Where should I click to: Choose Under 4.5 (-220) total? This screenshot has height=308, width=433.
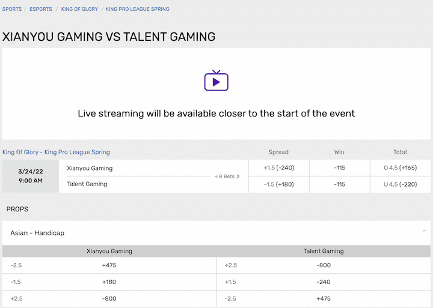[x=401, y=184]
